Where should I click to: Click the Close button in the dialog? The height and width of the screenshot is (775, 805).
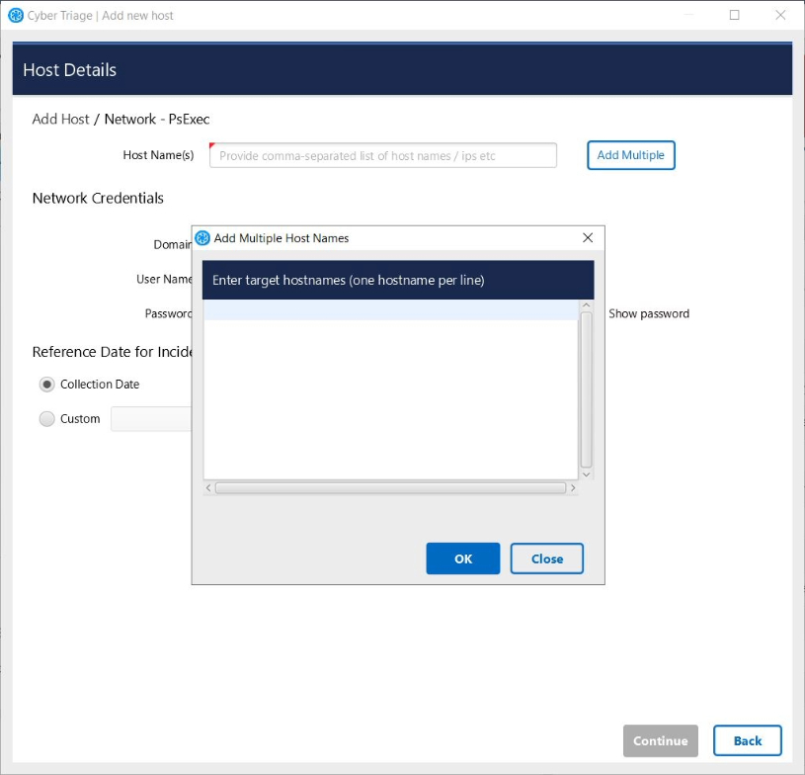click(546, 559)
